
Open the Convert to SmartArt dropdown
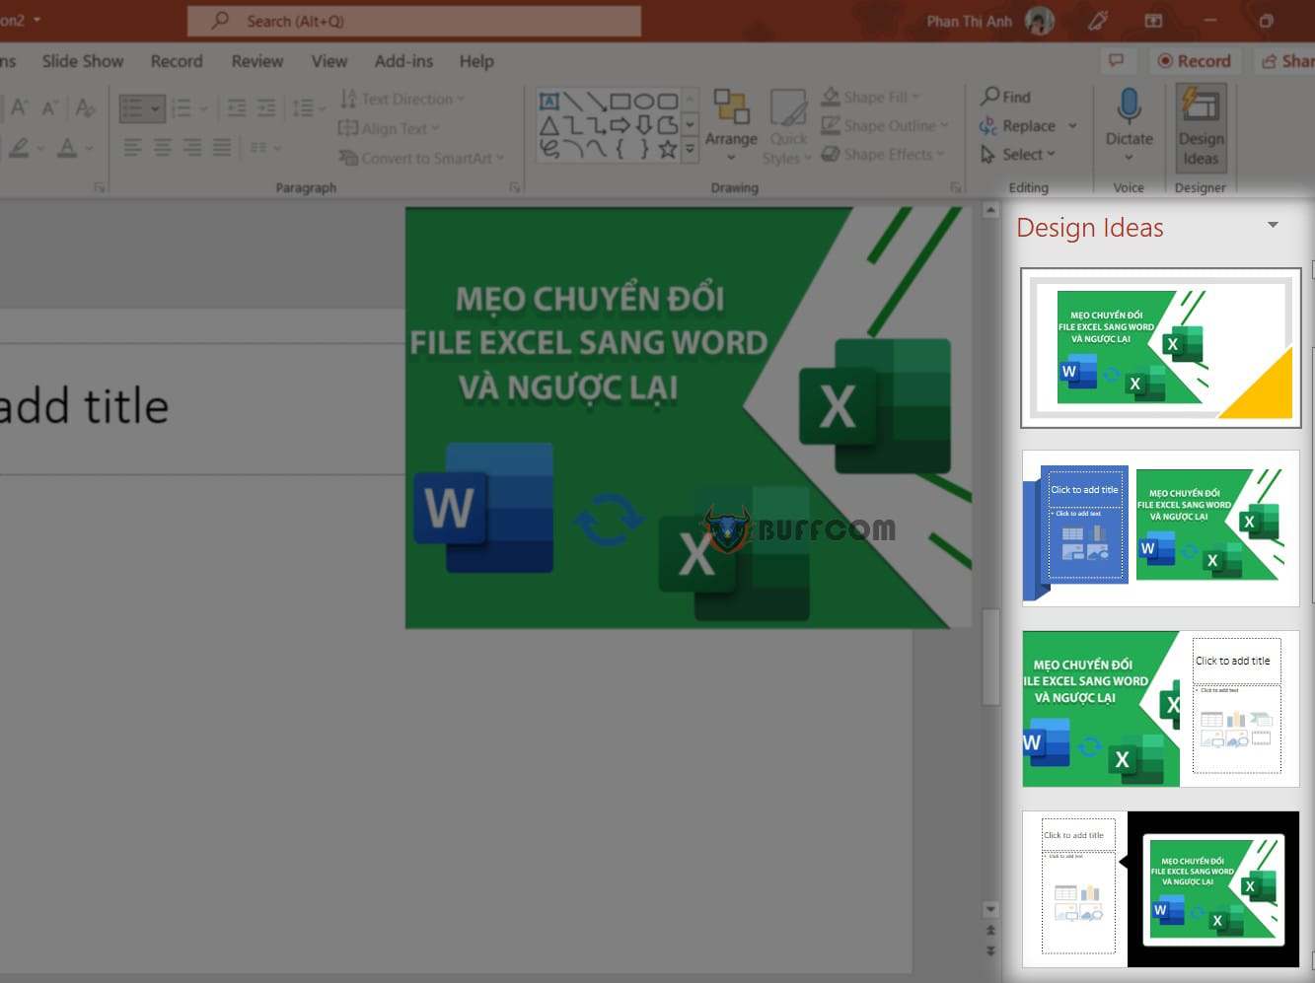pyautogui.click(x=421, y=158)
